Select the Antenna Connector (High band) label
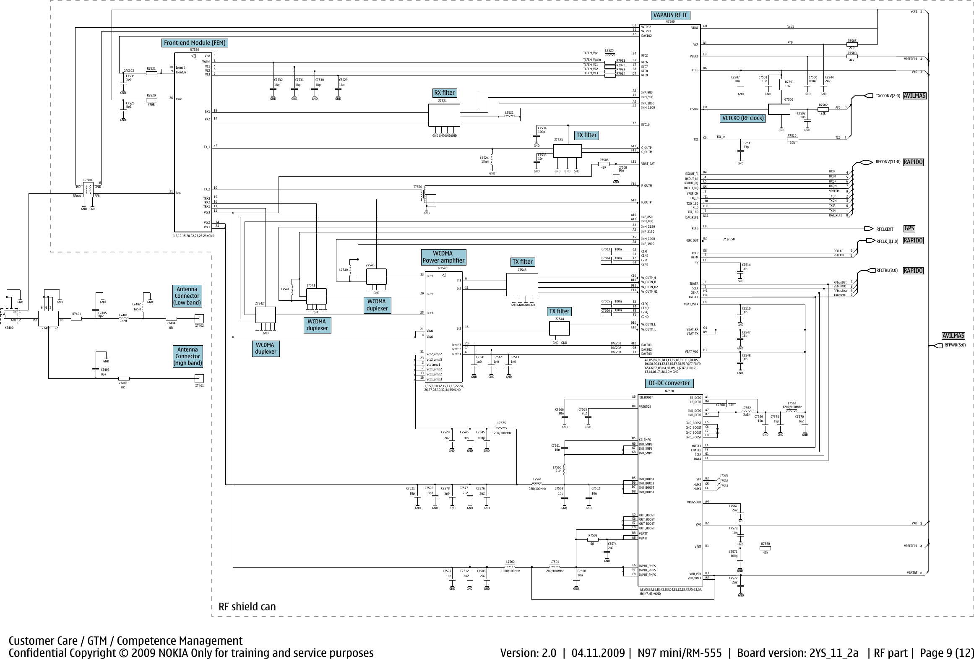 coord(188,356)
